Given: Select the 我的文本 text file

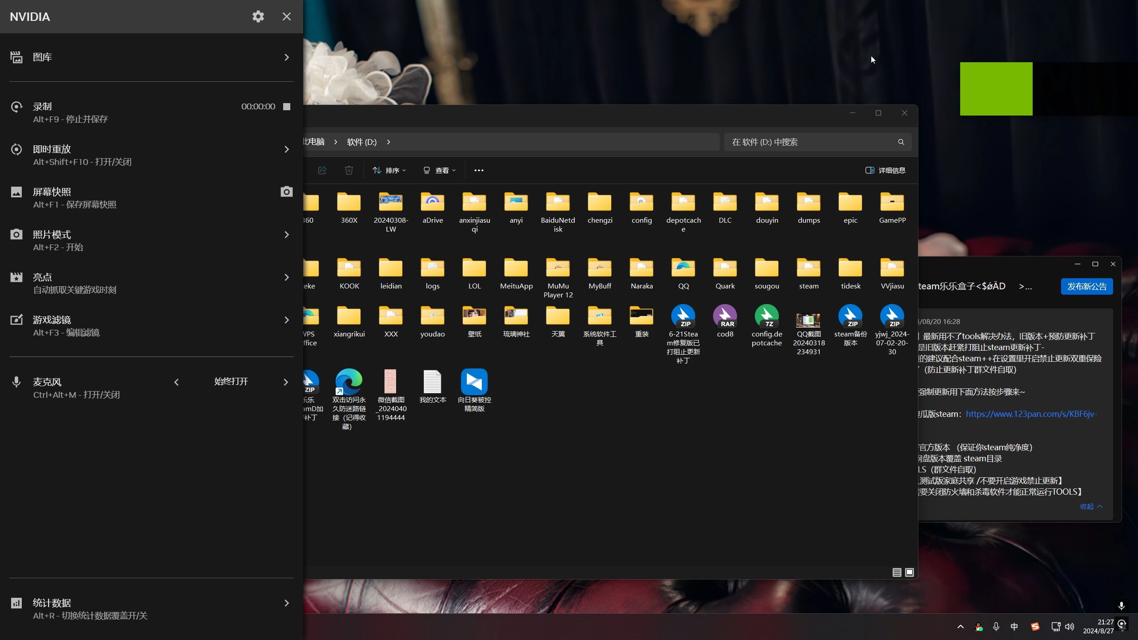Looking at the screenshot, I should 433,387.
